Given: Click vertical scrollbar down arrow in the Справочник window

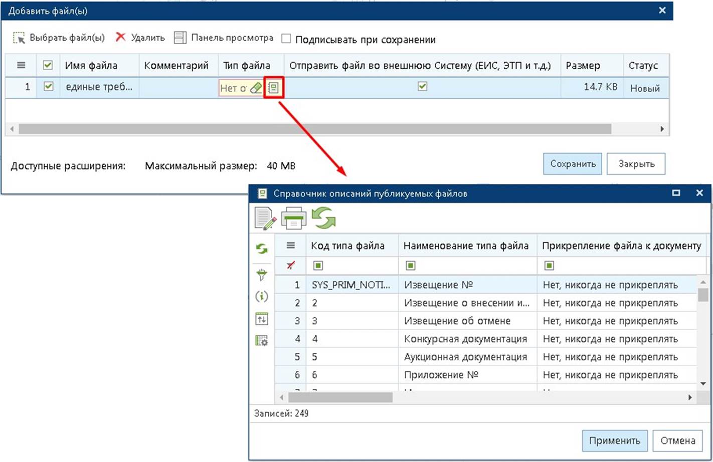Looking at the screenshot, I should pyautogui.click(x=702, y=383).
